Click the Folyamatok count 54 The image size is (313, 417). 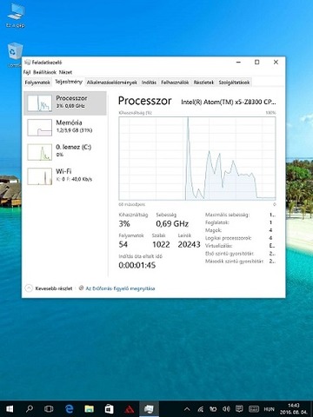tap(123, 245)
